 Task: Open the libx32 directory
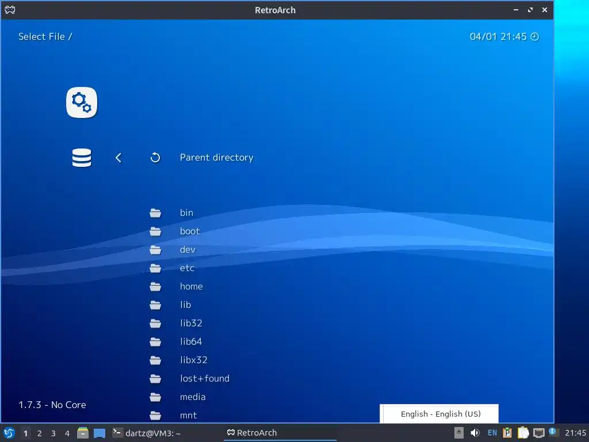(193, 360)
